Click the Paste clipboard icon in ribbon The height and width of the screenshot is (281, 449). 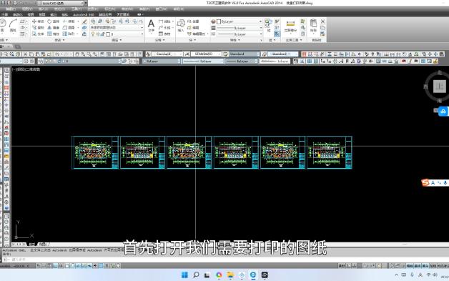314,26
